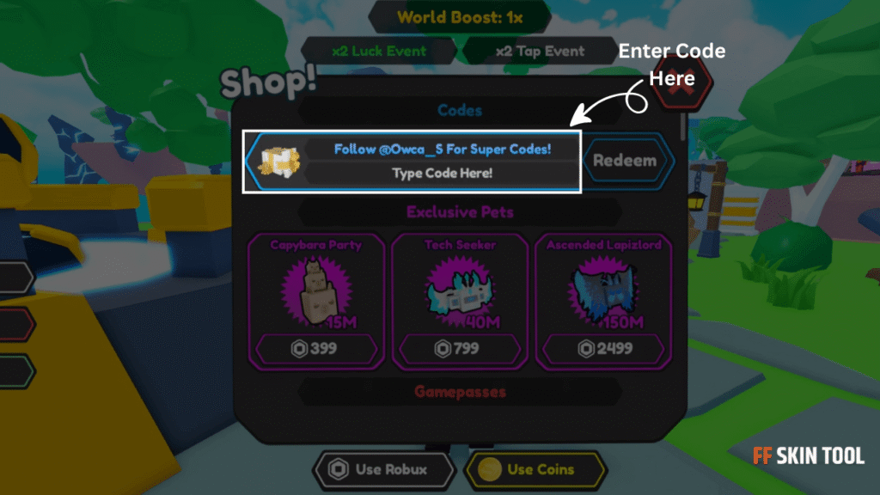This screenshot has height=495, width=880.
Task: Buy Ascended Lapizlord for 2499 Robux
Action: coord(603,349)
